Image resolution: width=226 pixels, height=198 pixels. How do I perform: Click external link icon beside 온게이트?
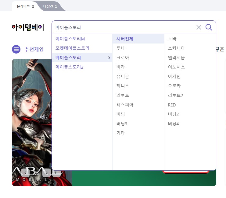tap(33, 6)
